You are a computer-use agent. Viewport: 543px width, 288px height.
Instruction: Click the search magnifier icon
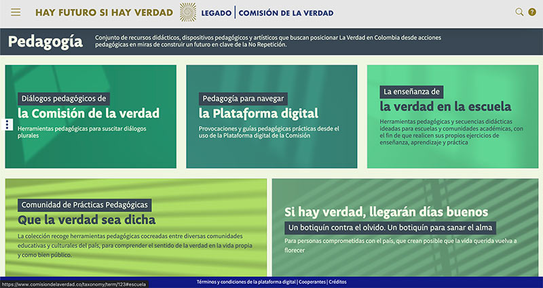519,12
